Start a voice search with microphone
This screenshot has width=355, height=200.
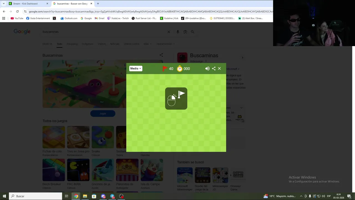[x=178, y=32]
